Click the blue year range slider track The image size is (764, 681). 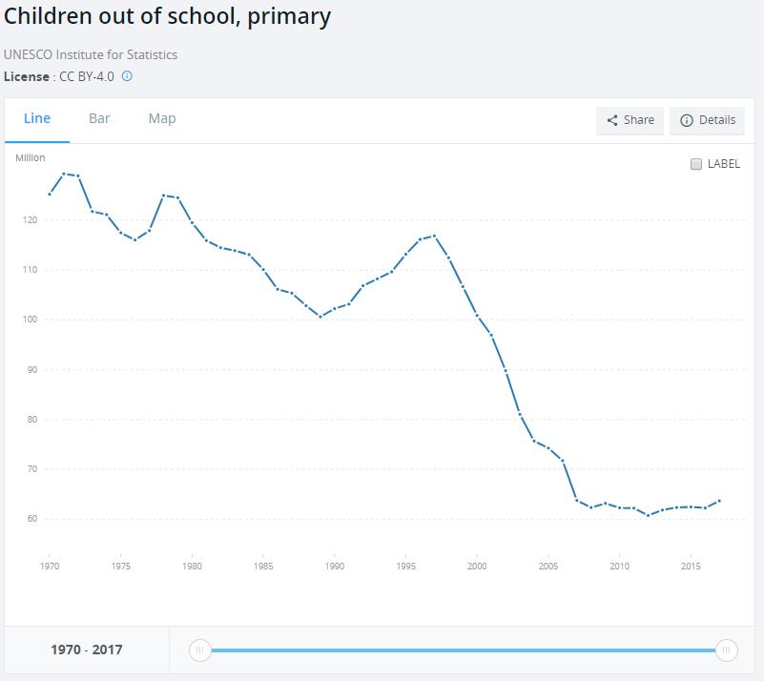coord(463,650)
